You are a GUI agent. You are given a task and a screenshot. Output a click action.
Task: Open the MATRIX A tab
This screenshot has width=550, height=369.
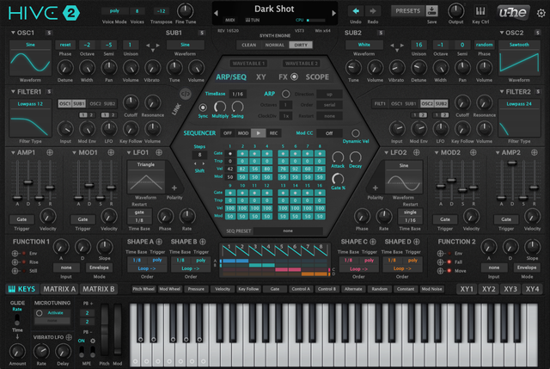point(59,289)
